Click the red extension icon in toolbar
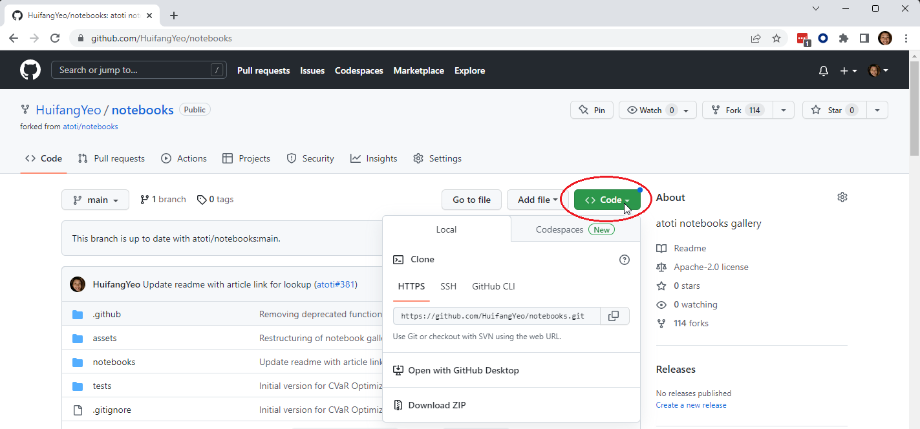The height and width of the screenshot is (429, 920). click(x=803, y=39)
